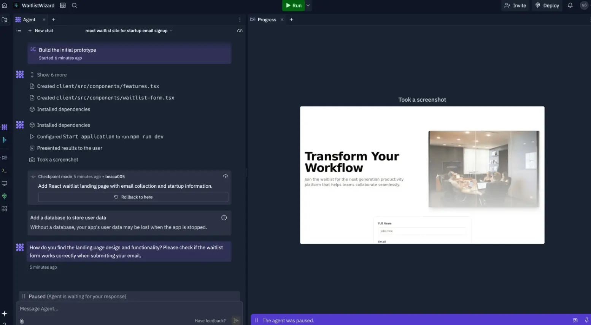591x325 pixels.
Task: Open the all tools grid sidebar icon
Action: pyautogui.click(x=5, y=209)
